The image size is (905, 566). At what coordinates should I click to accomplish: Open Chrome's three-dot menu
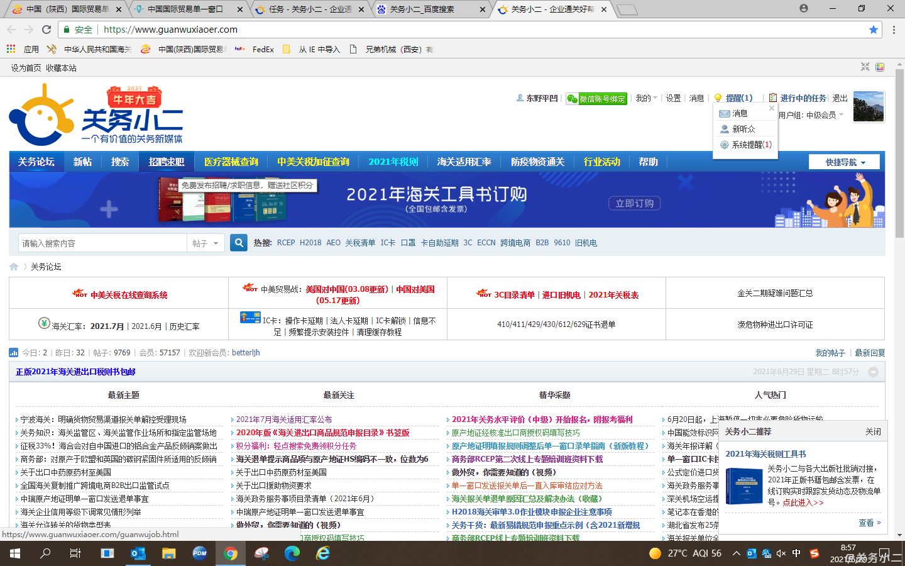point(894,30)
